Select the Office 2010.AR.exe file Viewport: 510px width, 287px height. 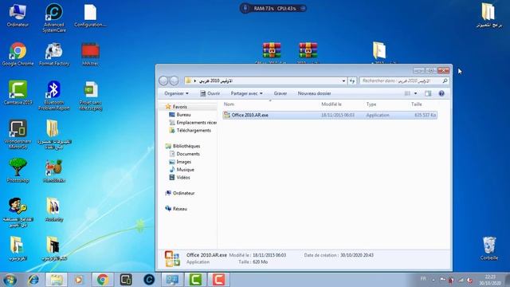tap(330, 115)
